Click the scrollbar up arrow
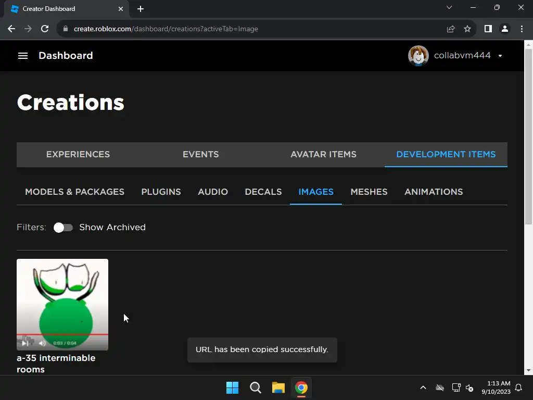 (x=528, y=45)
